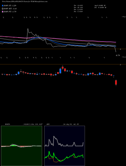Click the 'Pre C: 0.69' value
The height and width of the screenshot is (166, 126).
pyautogui.click(x=78, y=12)
